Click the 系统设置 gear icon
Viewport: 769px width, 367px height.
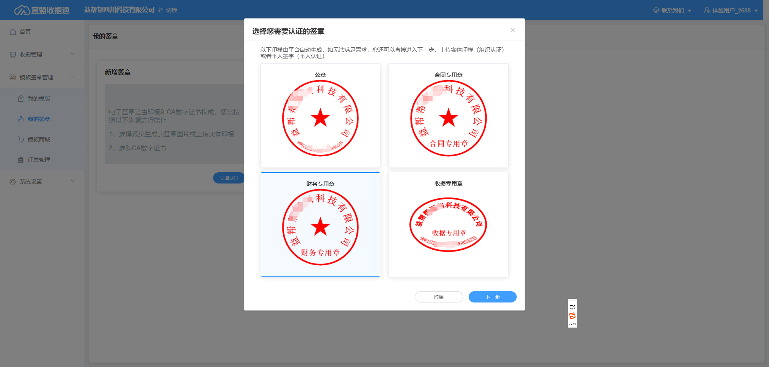pyautogui.click(x=13, y=181)
